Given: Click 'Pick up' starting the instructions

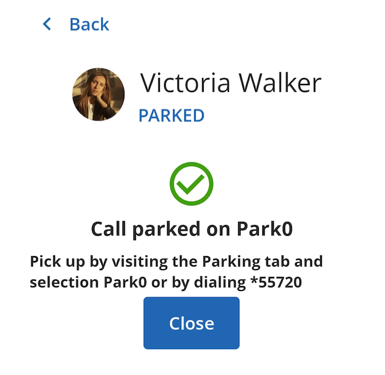Looking at the screenshot, I should pyautogui.click(x=58, y=262).
